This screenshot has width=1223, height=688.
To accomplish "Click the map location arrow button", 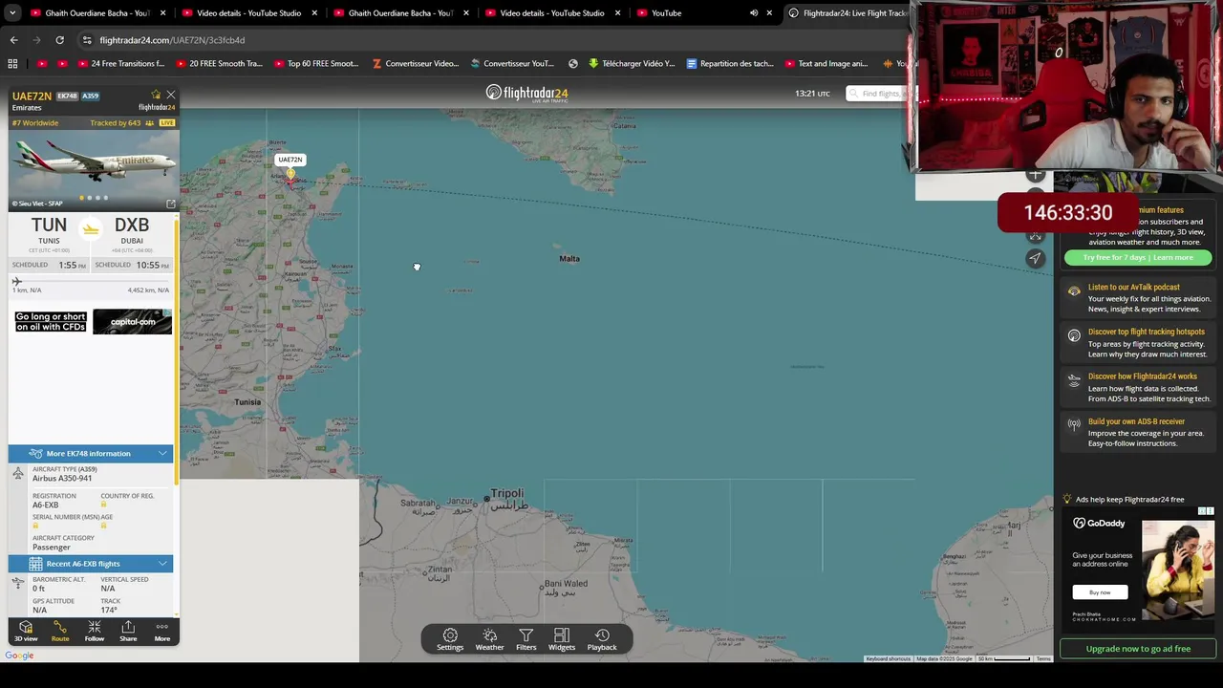I will (1036, 258).
